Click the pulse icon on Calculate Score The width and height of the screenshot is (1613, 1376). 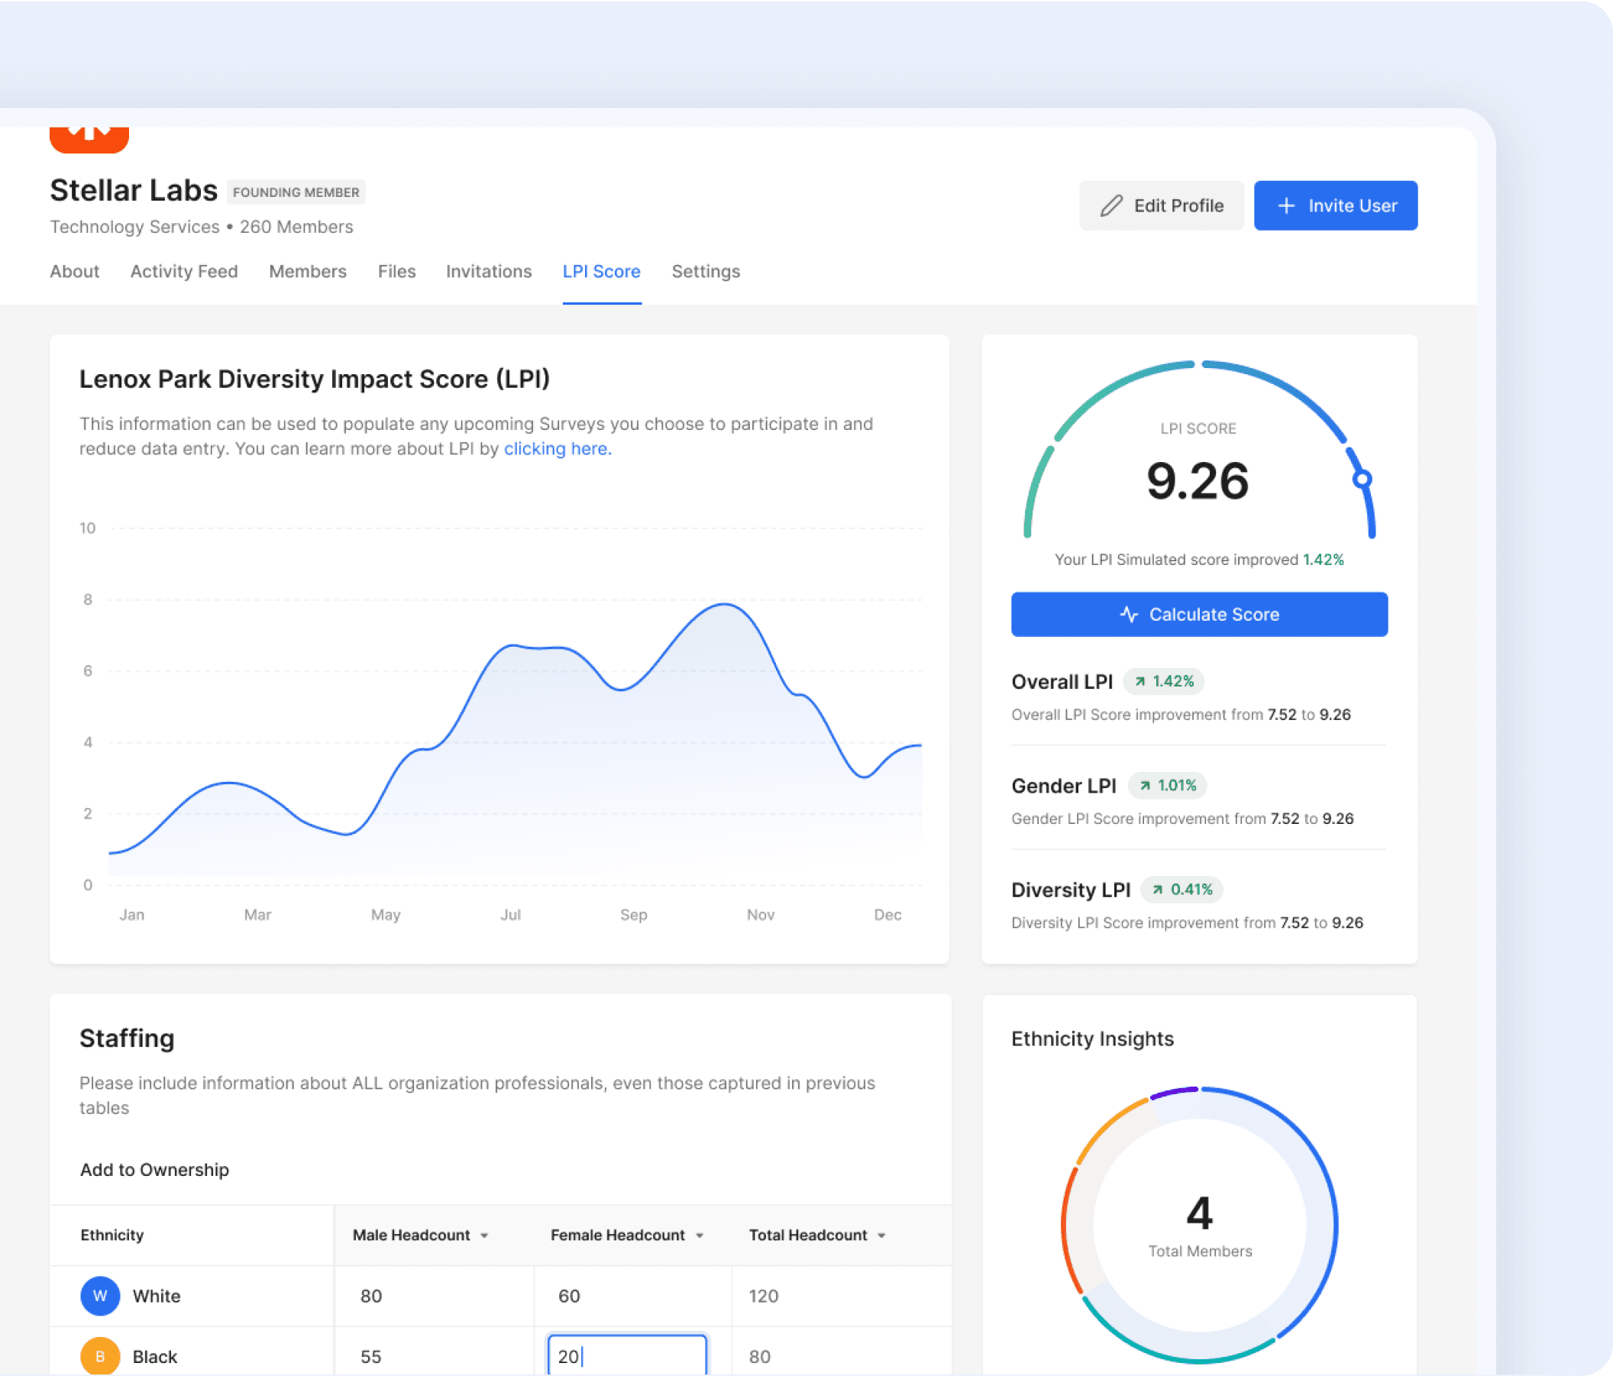pos(1129,614)
